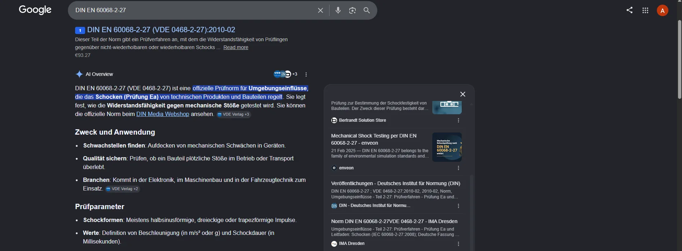Click the VDE Verlag +2 citation chip
Viewport: 682px width, 251px height.
(x=123, y=189)
